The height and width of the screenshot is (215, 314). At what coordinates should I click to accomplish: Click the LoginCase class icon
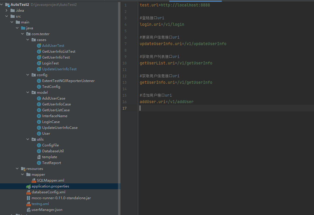tap(39, 122)
